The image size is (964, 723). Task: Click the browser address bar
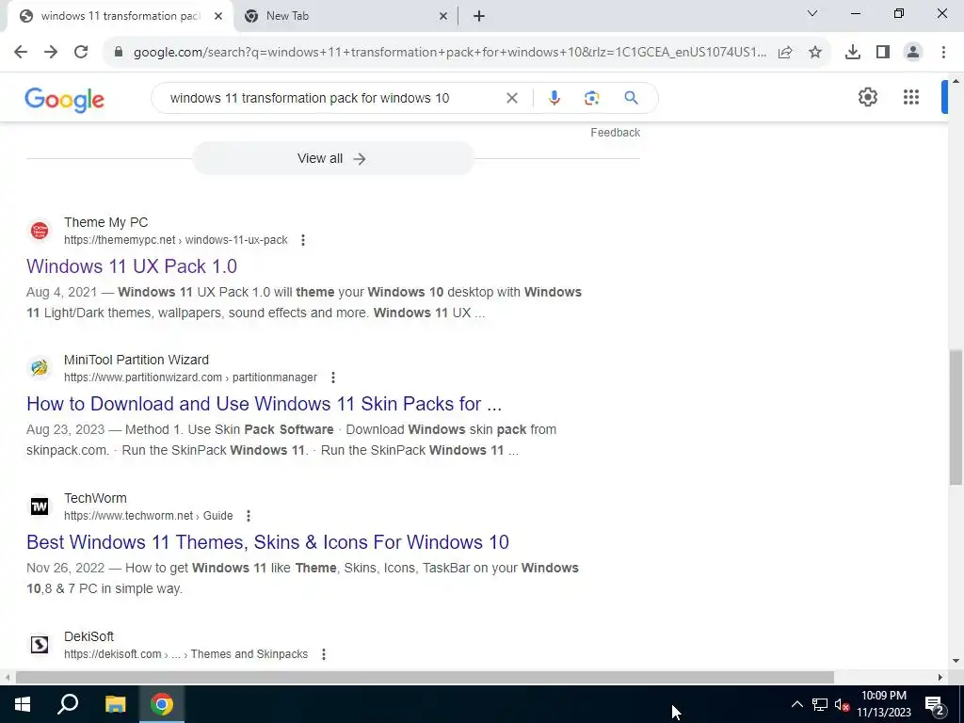(450, 53)
